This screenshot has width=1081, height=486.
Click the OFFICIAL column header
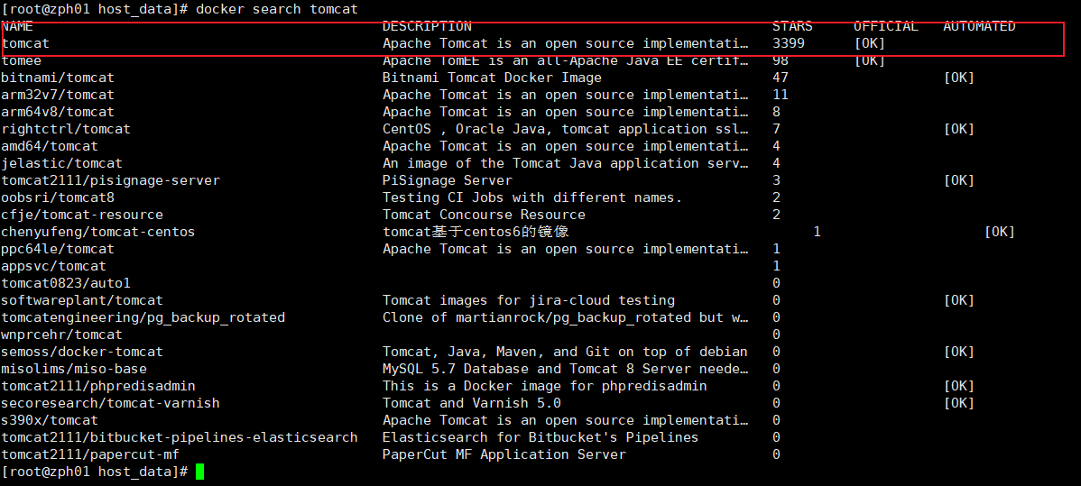coord(886,27)
